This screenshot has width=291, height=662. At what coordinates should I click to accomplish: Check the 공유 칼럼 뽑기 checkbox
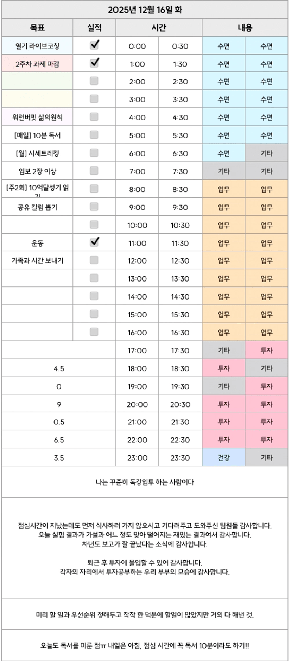coord(94,207)
